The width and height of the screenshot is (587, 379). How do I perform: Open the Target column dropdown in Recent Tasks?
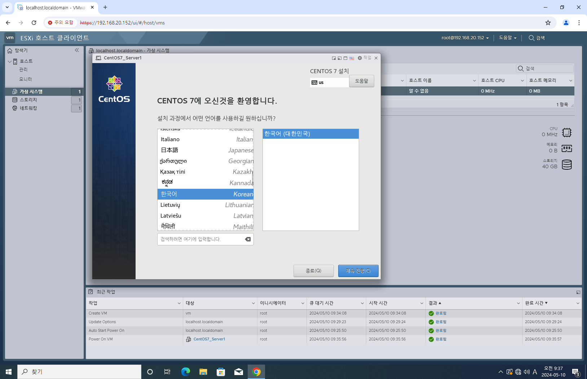[253, 303]
